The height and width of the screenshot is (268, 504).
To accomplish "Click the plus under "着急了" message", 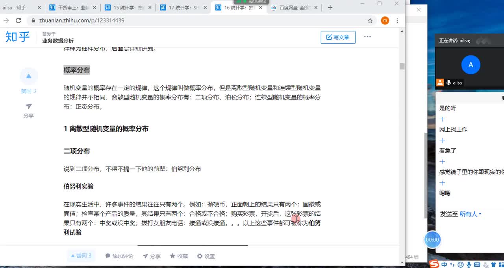I will point(442,162).
